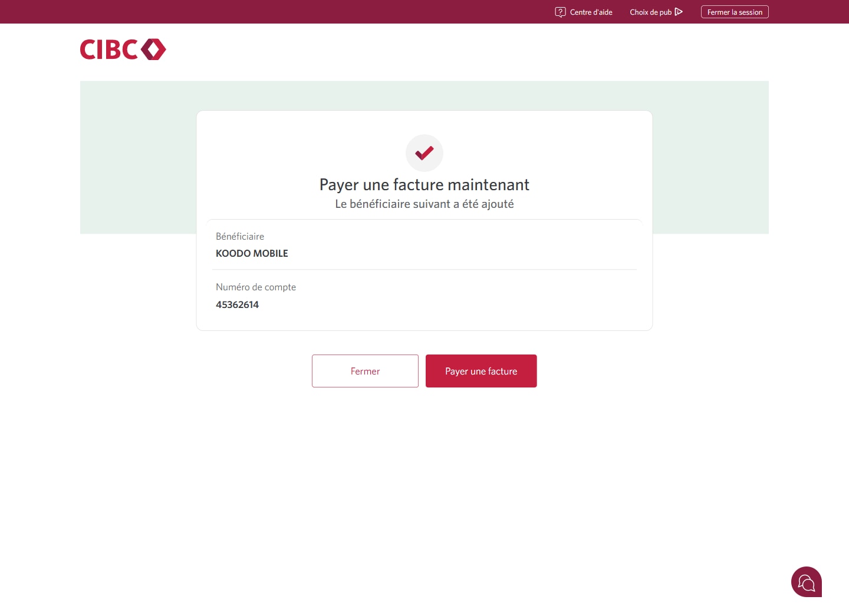Click the Fermer button
This screenshot has width=849, height=603.
[x=365, y=371]
